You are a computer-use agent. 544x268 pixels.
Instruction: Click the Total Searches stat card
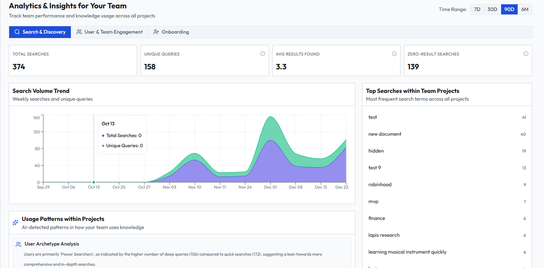coord(73,60)
